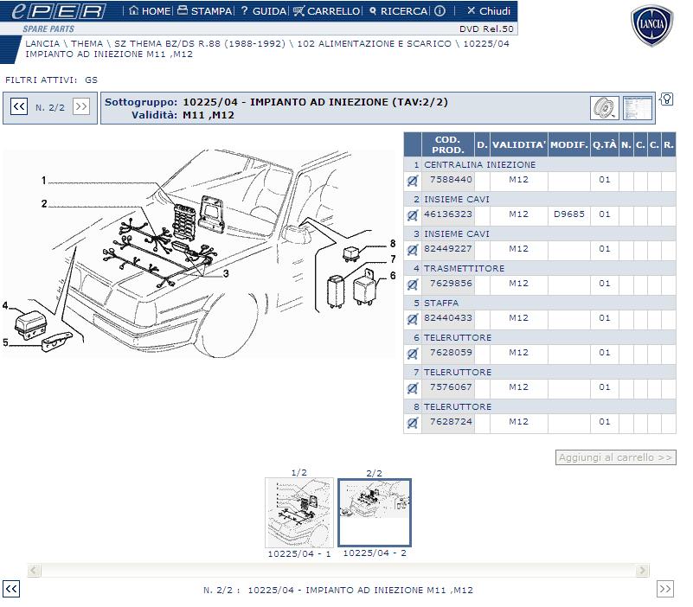This screenshot has height=607, width=693.
Task: Click the info circle icon in top bar
Action: pos(440,10)
